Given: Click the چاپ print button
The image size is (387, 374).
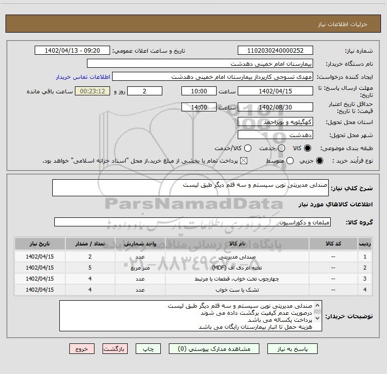Looking at the screenshot, I should tap(148, 349).
